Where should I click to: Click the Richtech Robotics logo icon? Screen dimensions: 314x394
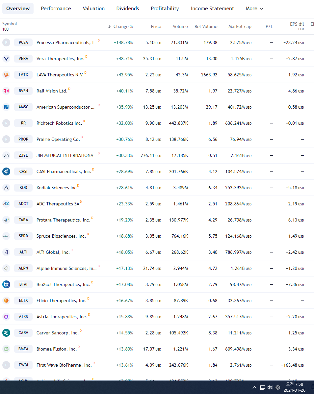6,123
